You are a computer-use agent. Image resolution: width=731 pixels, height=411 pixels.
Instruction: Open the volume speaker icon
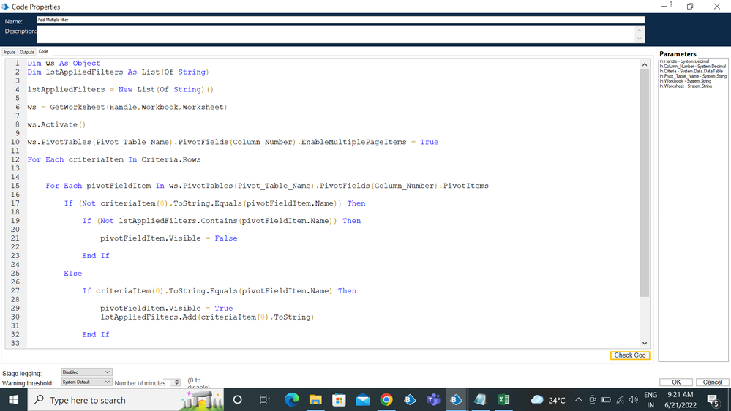pyautogui.click(x=633, y=400)
